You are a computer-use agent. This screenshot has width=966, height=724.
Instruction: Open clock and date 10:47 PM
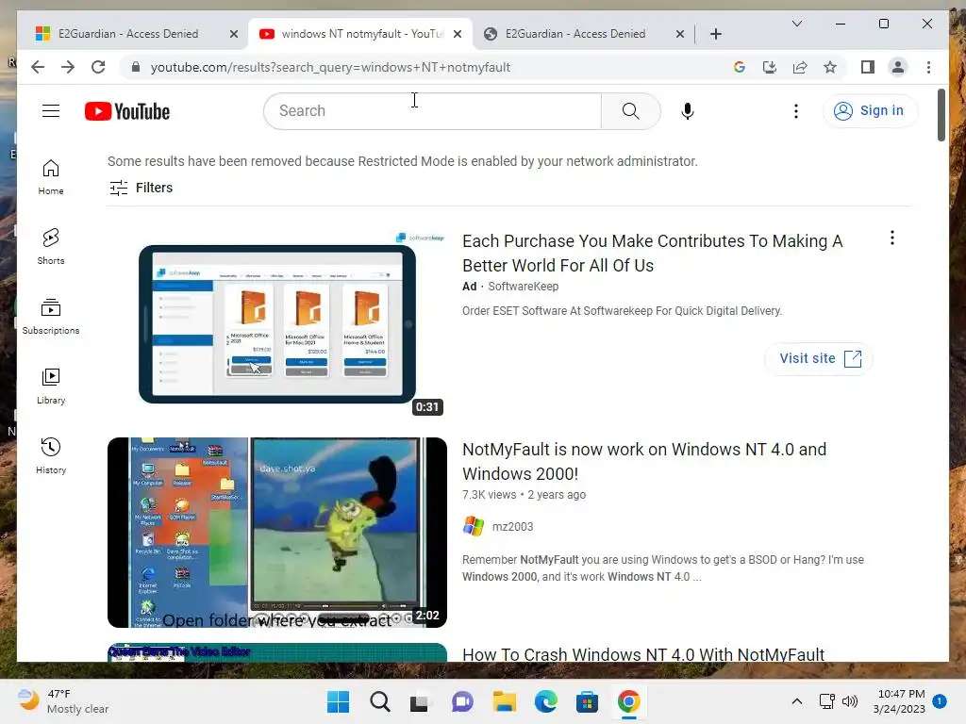pyautogui.click(x=899, y=701)
